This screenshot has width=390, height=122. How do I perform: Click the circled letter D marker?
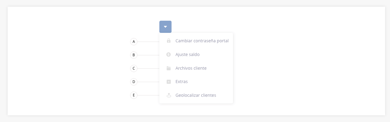point(134,82)
